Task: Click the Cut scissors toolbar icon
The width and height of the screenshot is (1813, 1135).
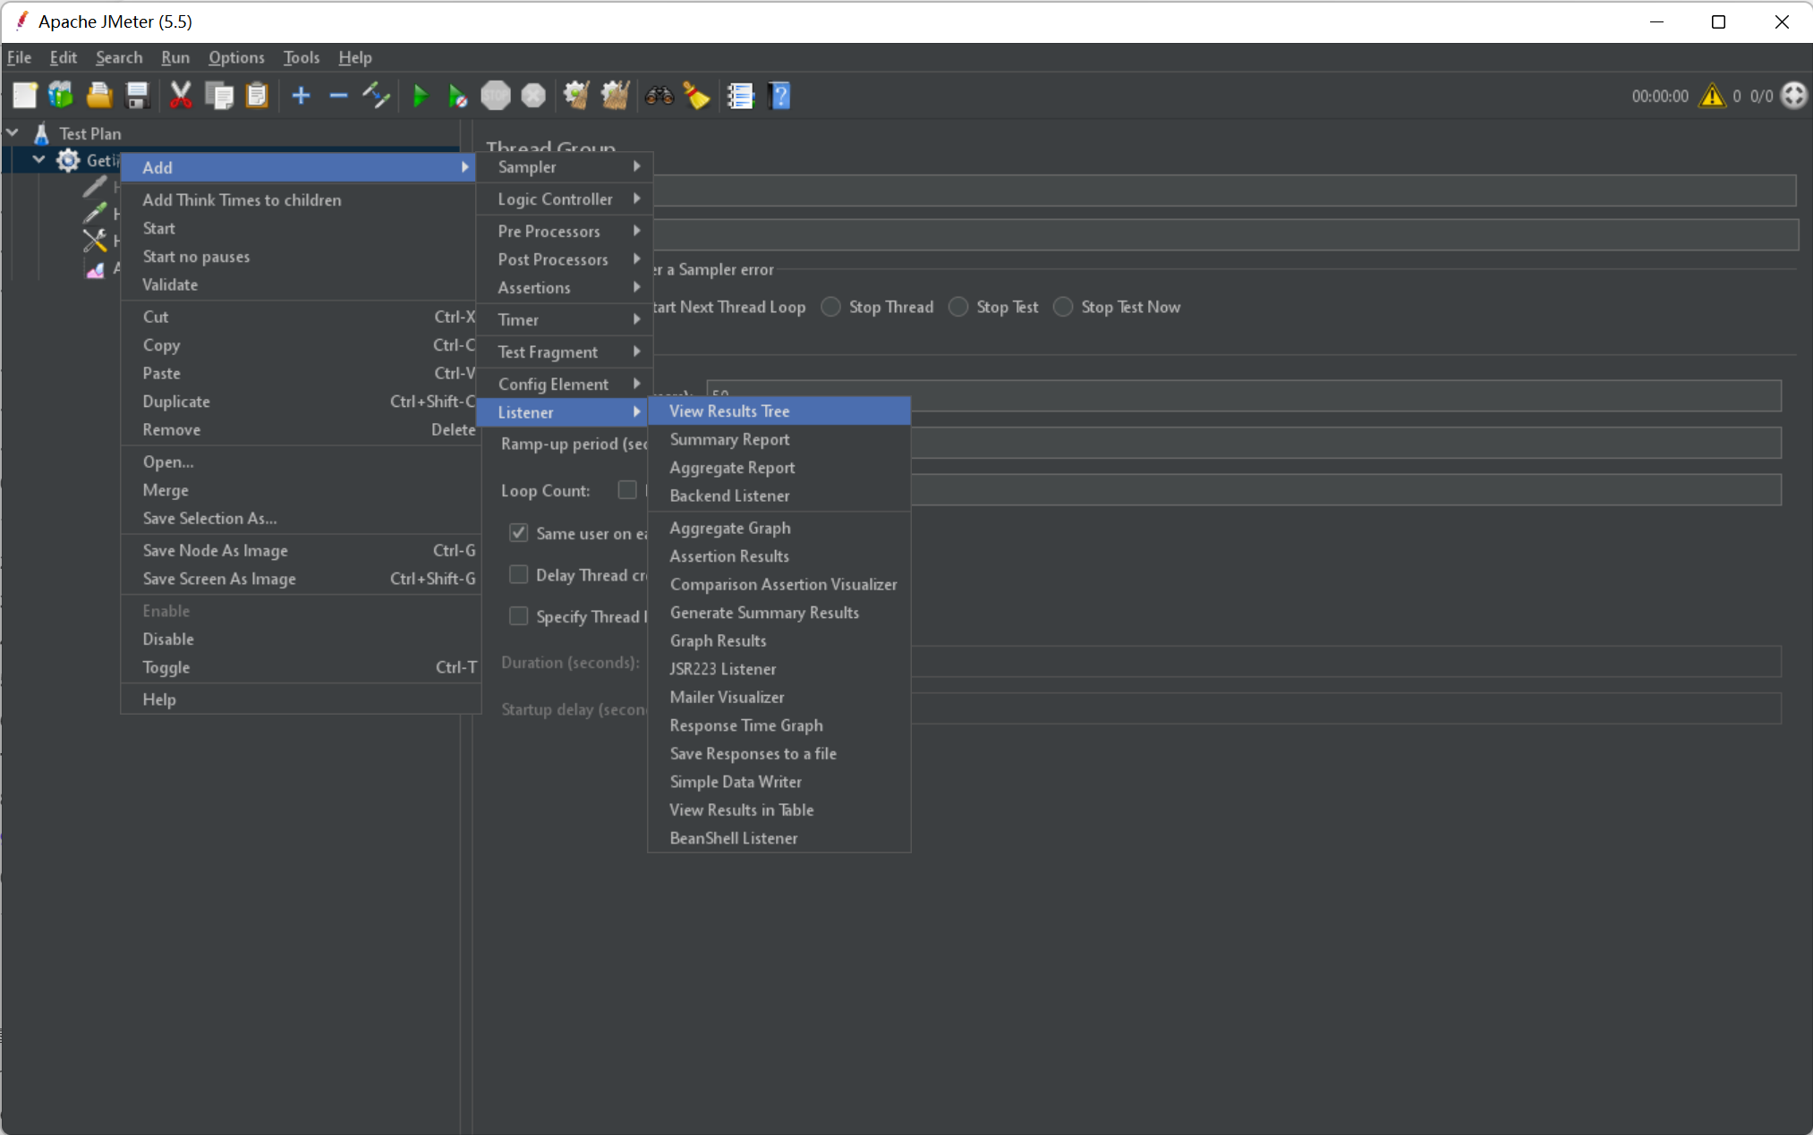Action: pyautogui.click(x=181, y=96)
